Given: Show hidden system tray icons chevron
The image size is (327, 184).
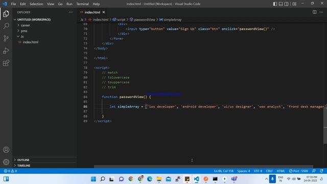Looking at the screenshot, I should pos(266,179).
